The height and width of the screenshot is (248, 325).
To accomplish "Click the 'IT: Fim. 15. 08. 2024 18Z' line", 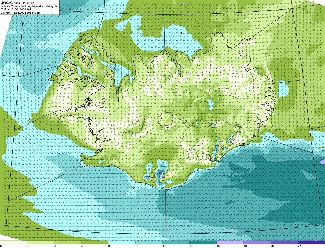I will [x=16, y=9].
